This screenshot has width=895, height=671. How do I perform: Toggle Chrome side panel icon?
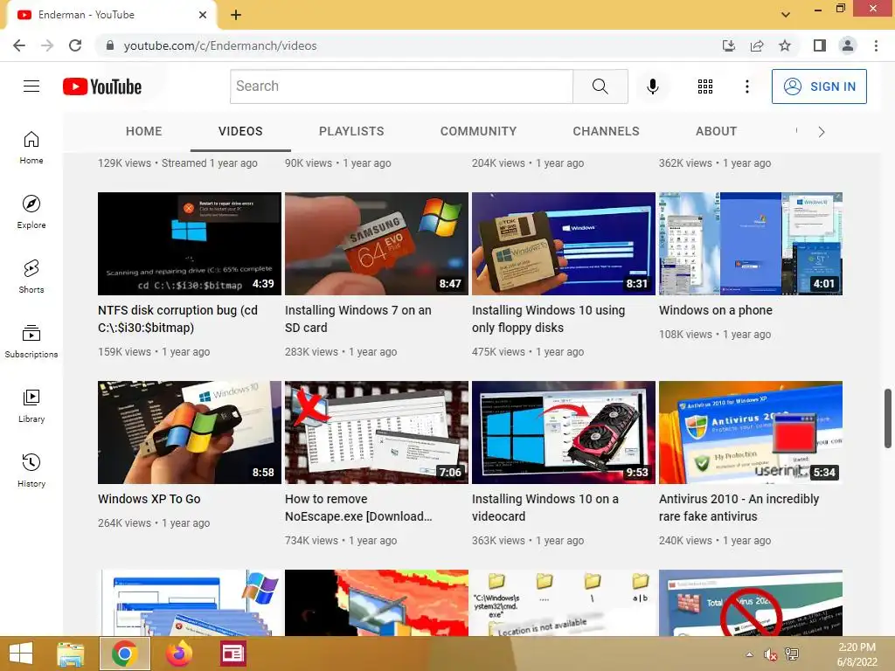tap(820, 45)
